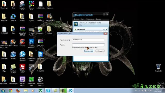Launch Chrome from the taskbar
Screen dimensions: 165x93
coord(11,91)
